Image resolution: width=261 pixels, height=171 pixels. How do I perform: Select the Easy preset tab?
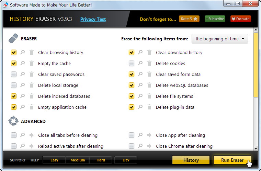(x=54, y=160)
